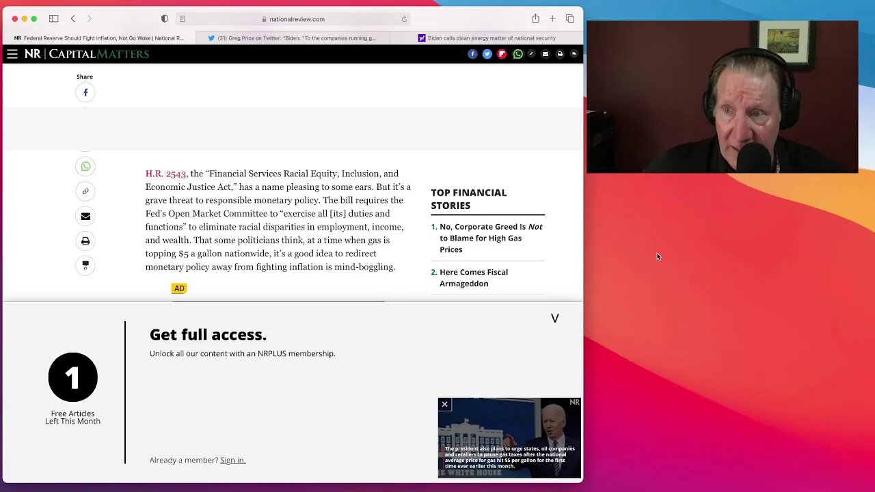Image resolution: width=875 pixels, height=492 pixels.
Task: Open the NR logo home link
Action: 33,54
